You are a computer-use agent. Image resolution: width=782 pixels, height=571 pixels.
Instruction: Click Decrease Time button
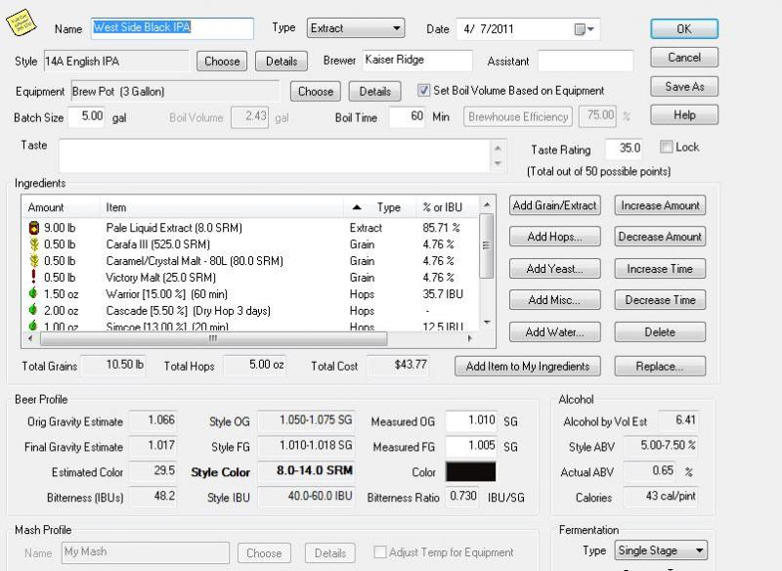tap(660, 300)
